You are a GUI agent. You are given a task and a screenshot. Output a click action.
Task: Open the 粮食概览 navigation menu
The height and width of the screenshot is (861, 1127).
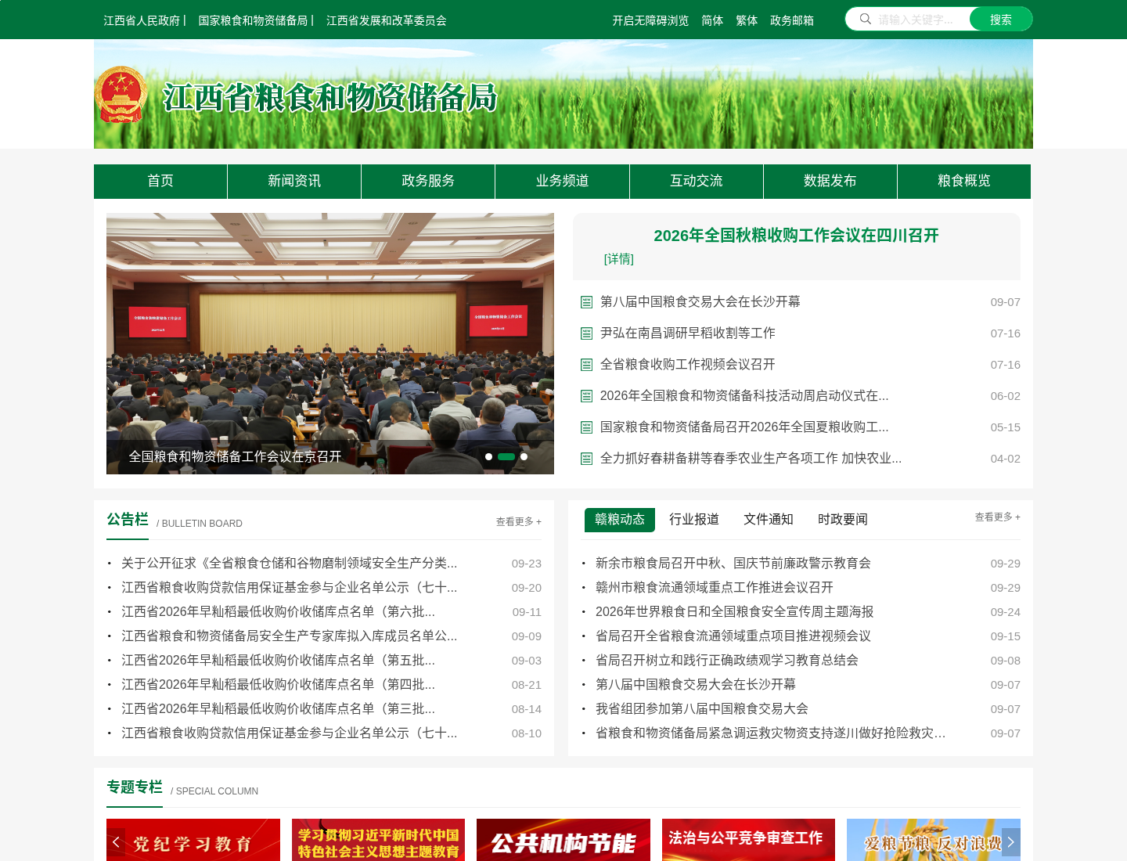(964, 181)
